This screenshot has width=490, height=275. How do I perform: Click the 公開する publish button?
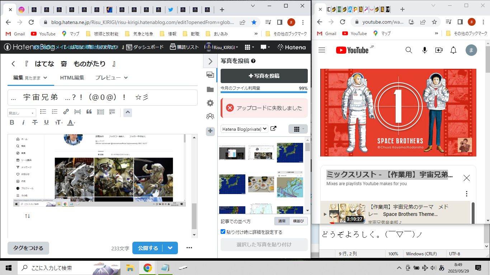148,248
